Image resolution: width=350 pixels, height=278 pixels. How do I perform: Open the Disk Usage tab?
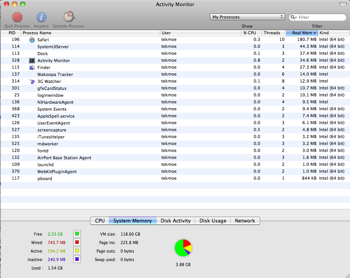click(x=213, y=221)
